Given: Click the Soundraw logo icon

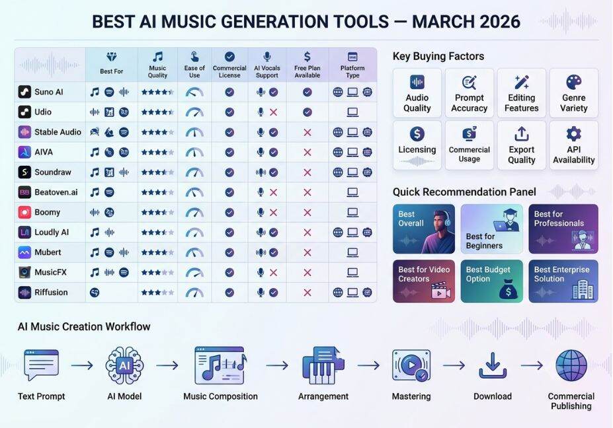Looking at the screenshot, I should [x=24, y=172].
